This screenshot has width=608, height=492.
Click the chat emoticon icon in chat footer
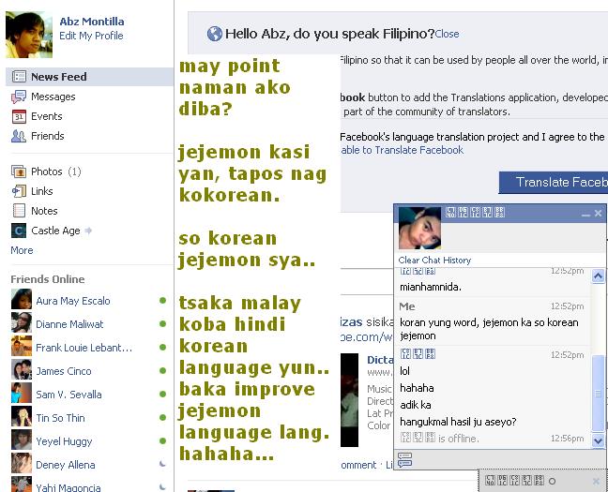[404, 460]
